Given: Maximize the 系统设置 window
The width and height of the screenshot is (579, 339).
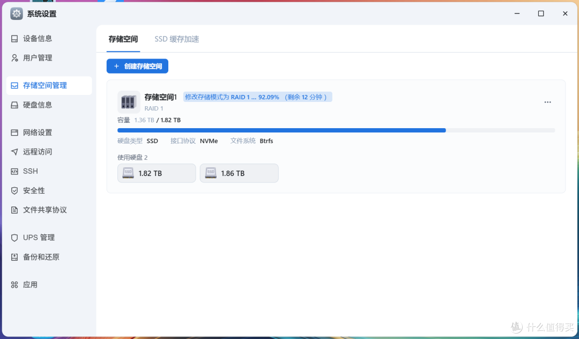Looking at the screenshot, I should pyautogui.click(x=541, y=13).
